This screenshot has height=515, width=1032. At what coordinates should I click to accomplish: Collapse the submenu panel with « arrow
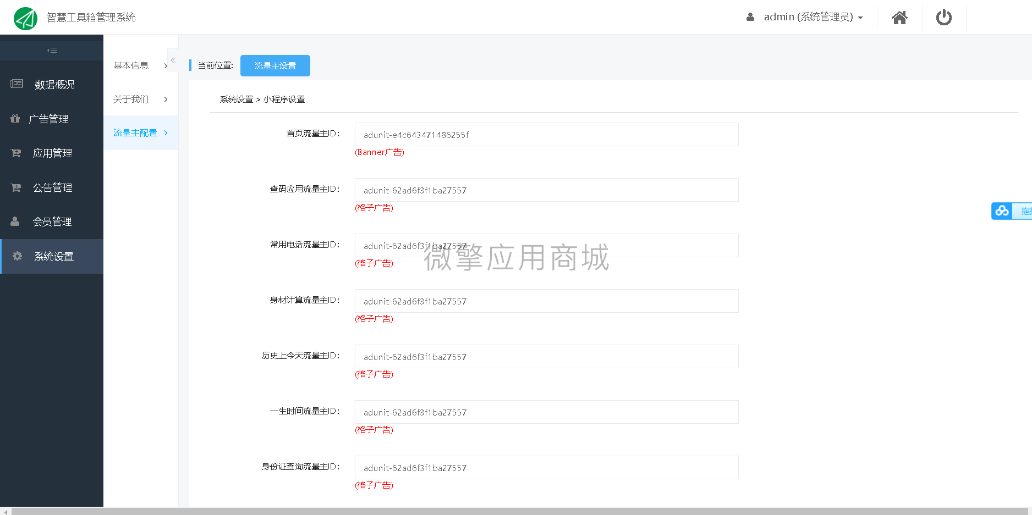(172, 60)
